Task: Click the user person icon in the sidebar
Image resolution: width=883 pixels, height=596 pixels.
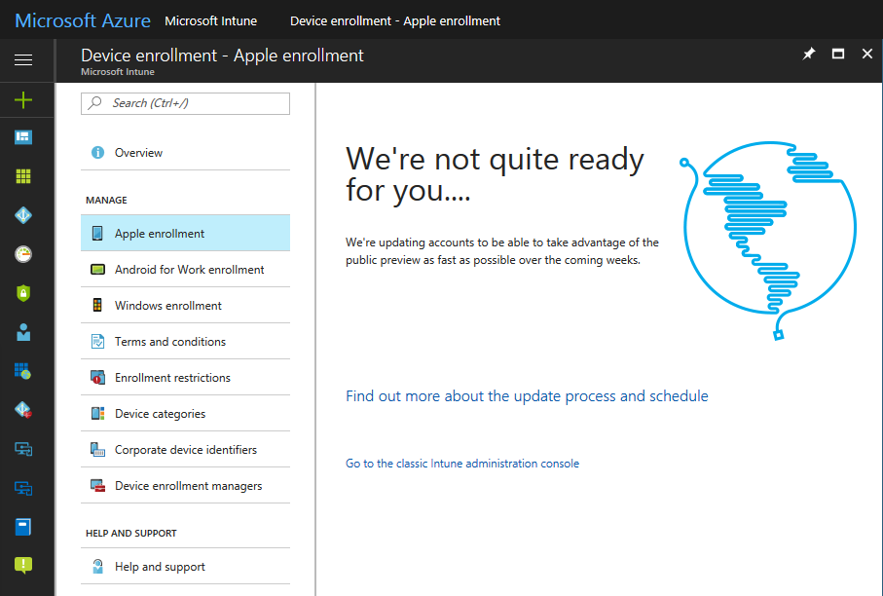Action: [23, 332]
